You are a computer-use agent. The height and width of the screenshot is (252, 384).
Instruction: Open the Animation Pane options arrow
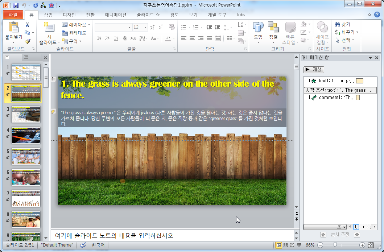[370, 58]
